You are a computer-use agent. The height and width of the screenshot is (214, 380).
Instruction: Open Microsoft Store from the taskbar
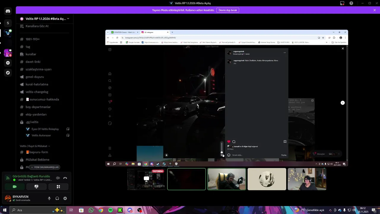click(x=81, y=210)
